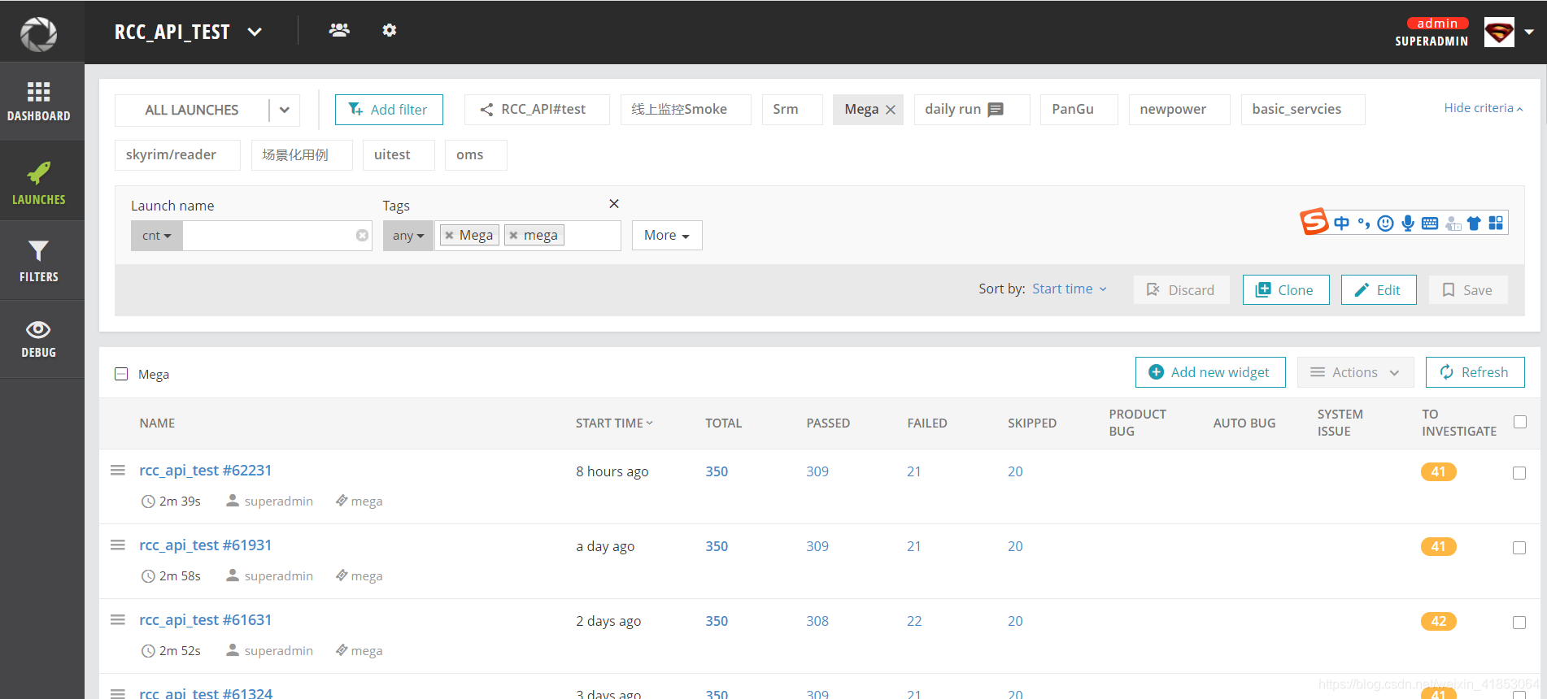Toggle Sogou punctuation mode icon
The width and height of the screenshot is (1547, 699).
tap(1364, 223)
